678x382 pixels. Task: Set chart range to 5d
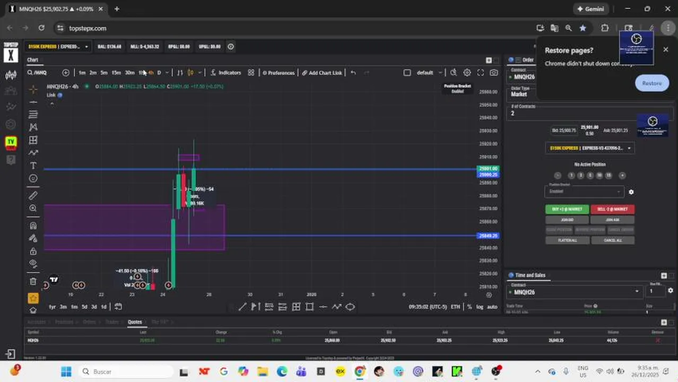(x=84, y=307)
